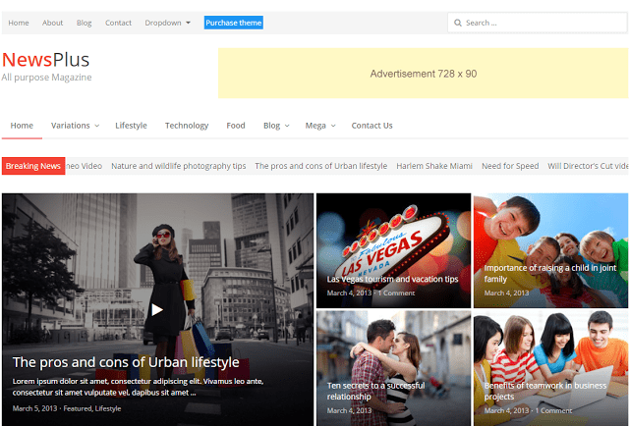Expand the Variations menu
The height and width of the screenshot is (426, 629).
(x=75, y=126)
